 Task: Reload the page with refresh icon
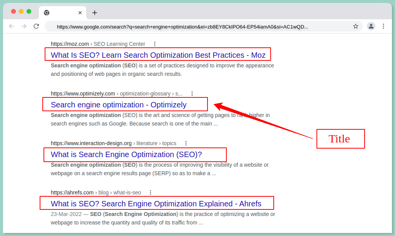coord(36,26)
